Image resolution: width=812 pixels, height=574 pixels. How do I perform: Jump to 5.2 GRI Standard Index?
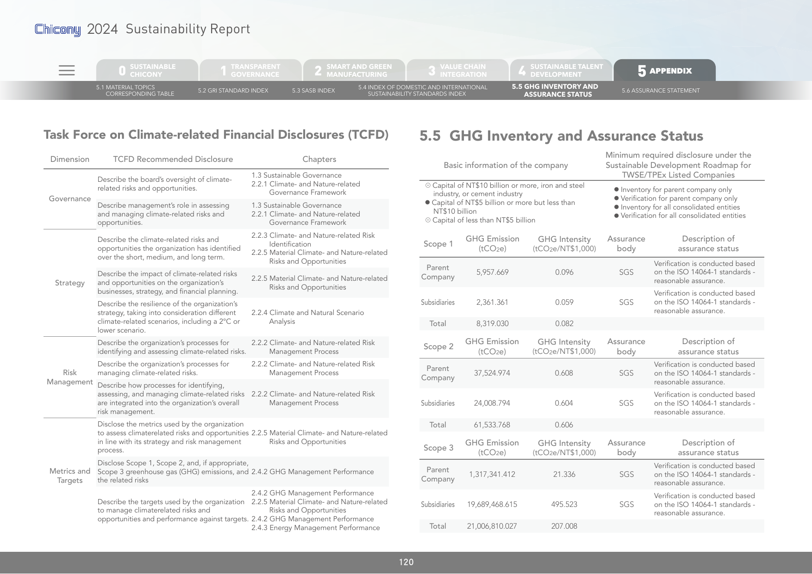tap(233, 91)
